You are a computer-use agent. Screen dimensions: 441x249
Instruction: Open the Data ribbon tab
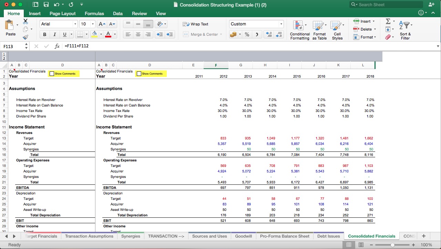point(118,13)
